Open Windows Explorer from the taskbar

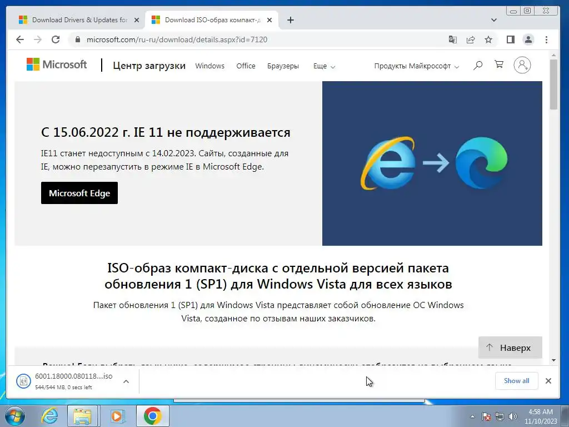click(x=82, y=416)
